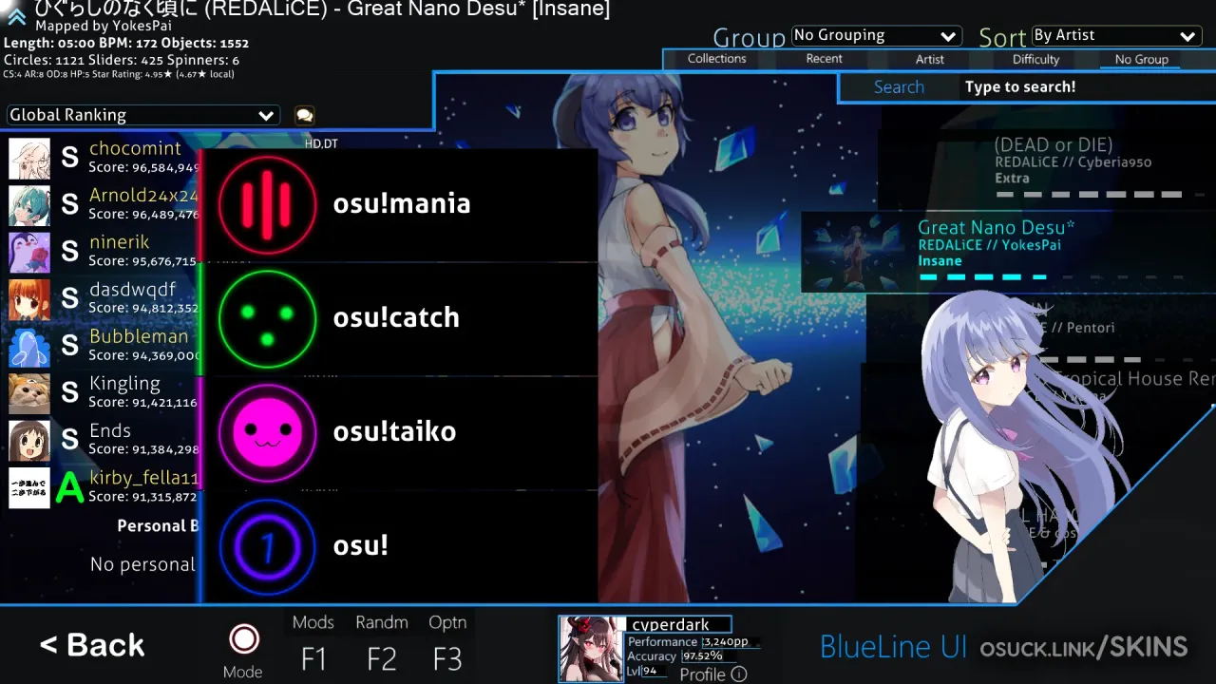Click the ninerik username in rankings
Image resolution: width=1216 pixels, height=684 pixels.
click(x=120, y=242)
